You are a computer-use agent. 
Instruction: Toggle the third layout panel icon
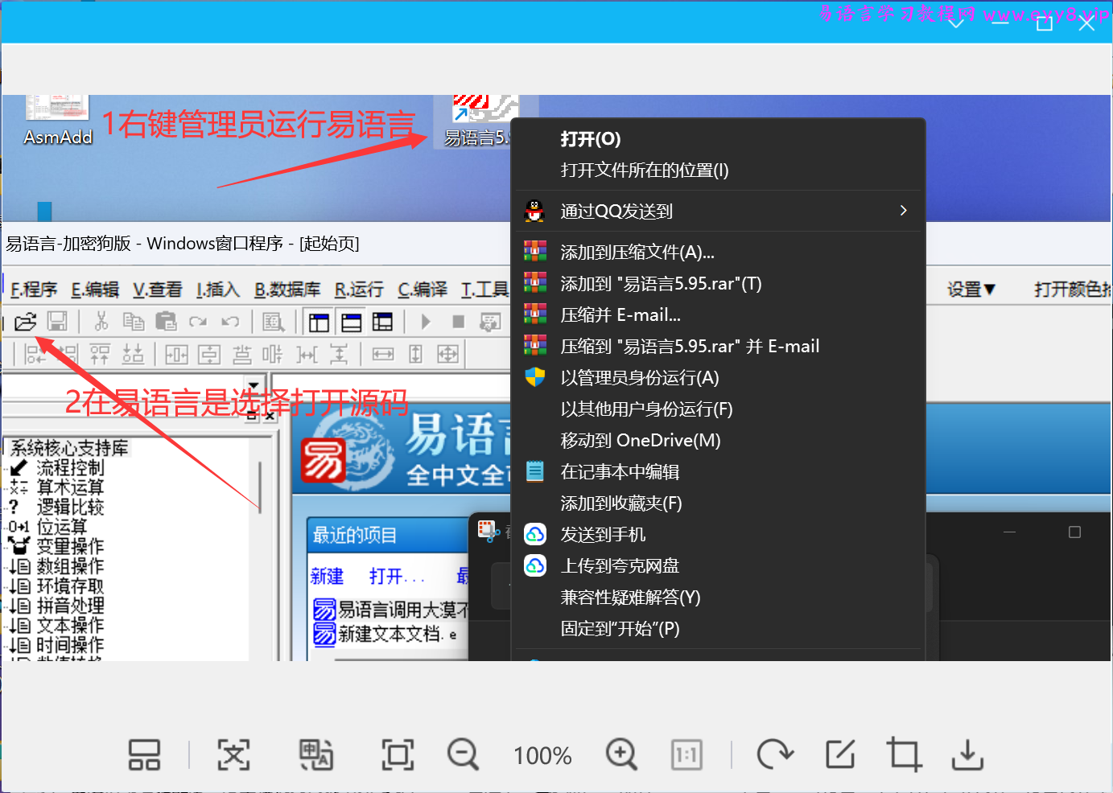pyautogui.click(x=383, y=323)
